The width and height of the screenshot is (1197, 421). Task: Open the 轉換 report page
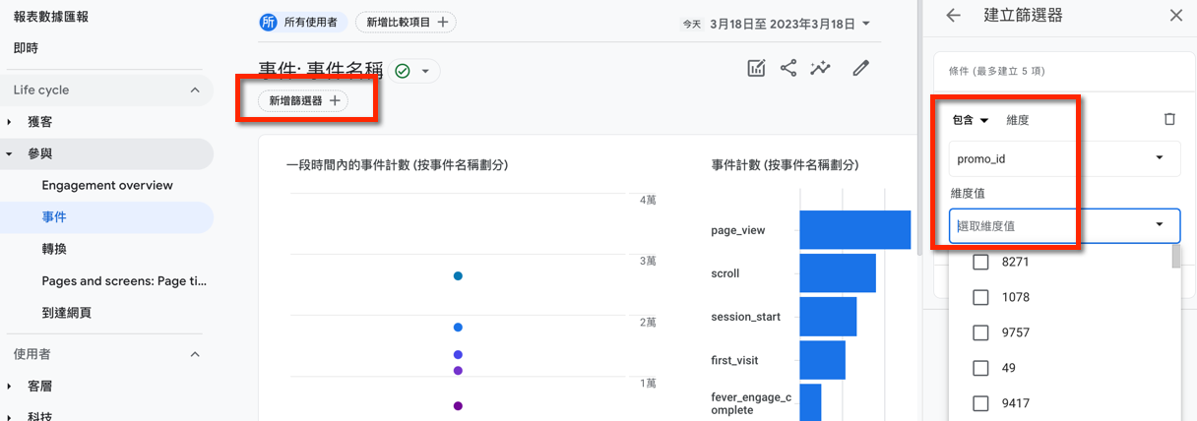click(x=54, y=249)
